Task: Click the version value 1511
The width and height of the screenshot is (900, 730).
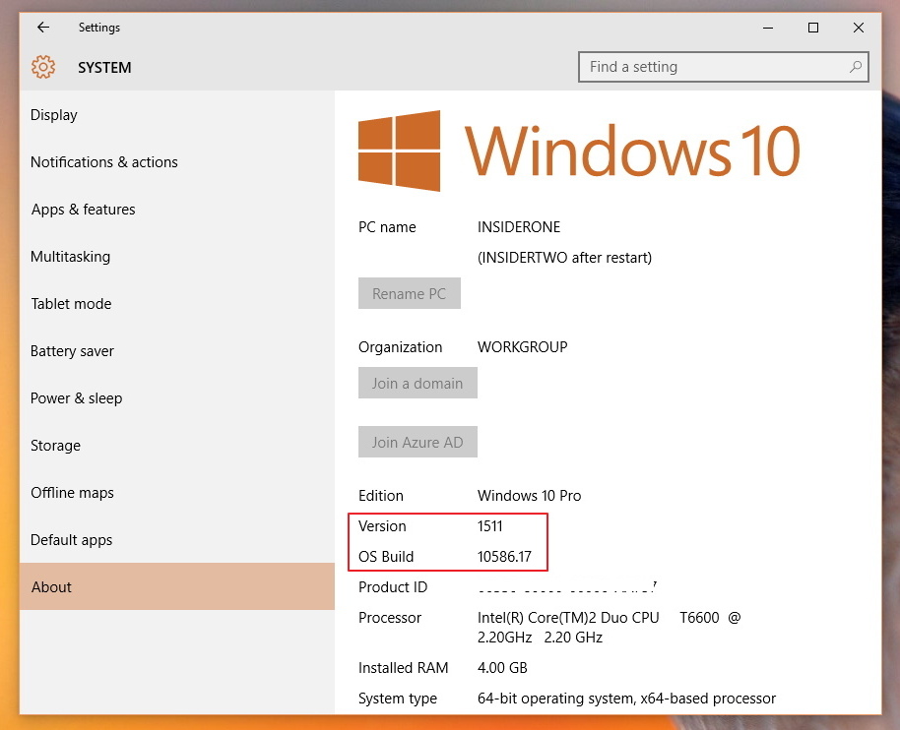Action: [490, 525]
